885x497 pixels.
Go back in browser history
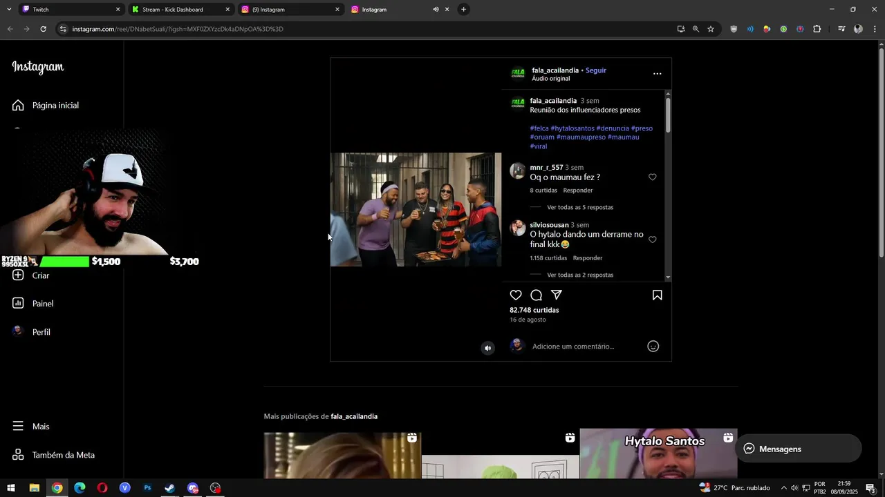(10, 29)
